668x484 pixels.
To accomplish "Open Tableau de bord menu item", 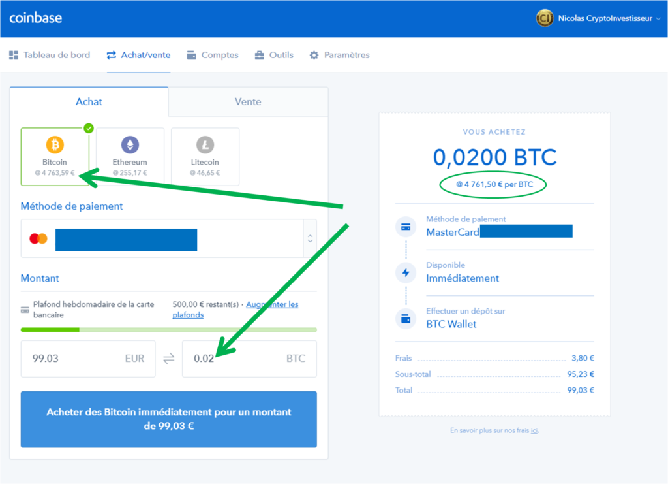I will 50,55.
